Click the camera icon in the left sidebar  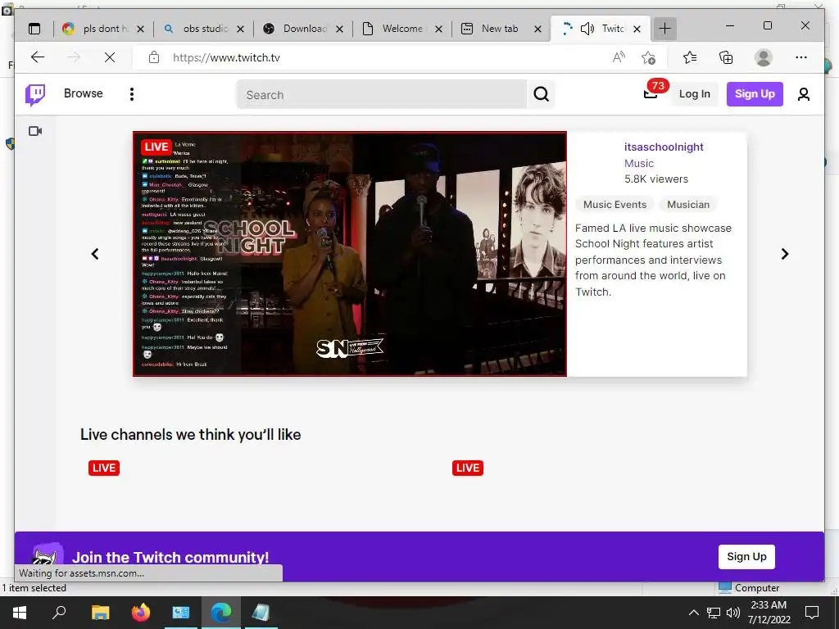click(x=35, y=131)
